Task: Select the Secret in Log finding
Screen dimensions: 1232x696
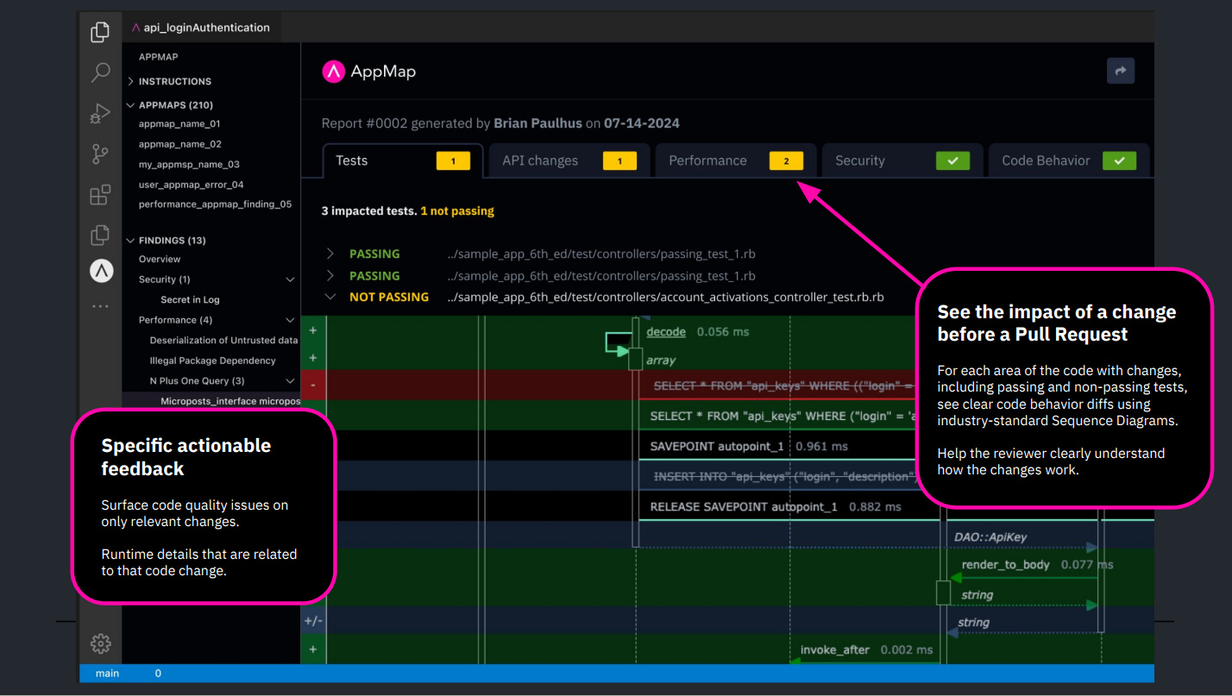Action: point(190,299)
